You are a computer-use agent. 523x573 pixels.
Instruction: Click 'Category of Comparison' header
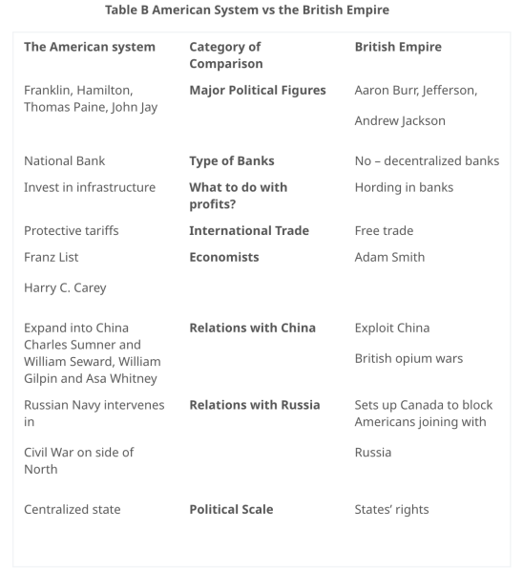[225, 55]
